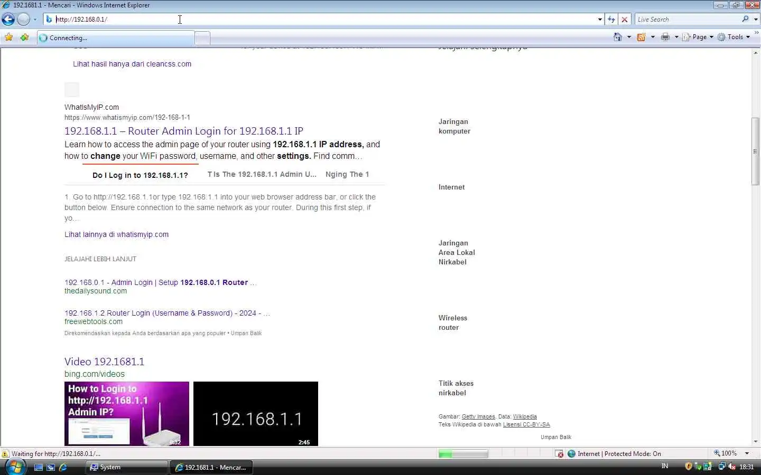Open the Lisensi CC-BY-SA link

(526, 424)
